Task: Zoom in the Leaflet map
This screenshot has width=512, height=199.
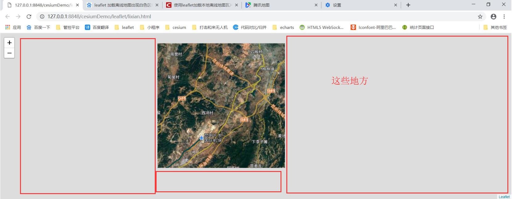Action: click(x=9, y=42)
